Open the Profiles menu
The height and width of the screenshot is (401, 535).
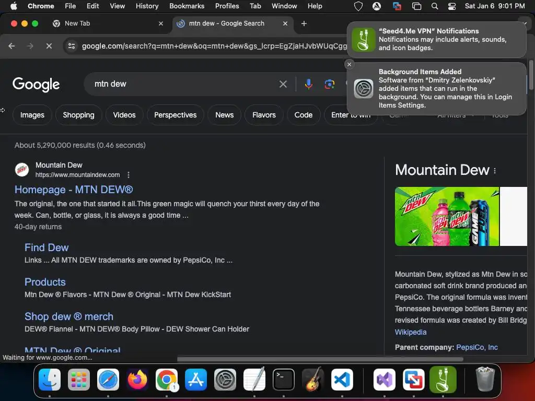click(227, 6)
